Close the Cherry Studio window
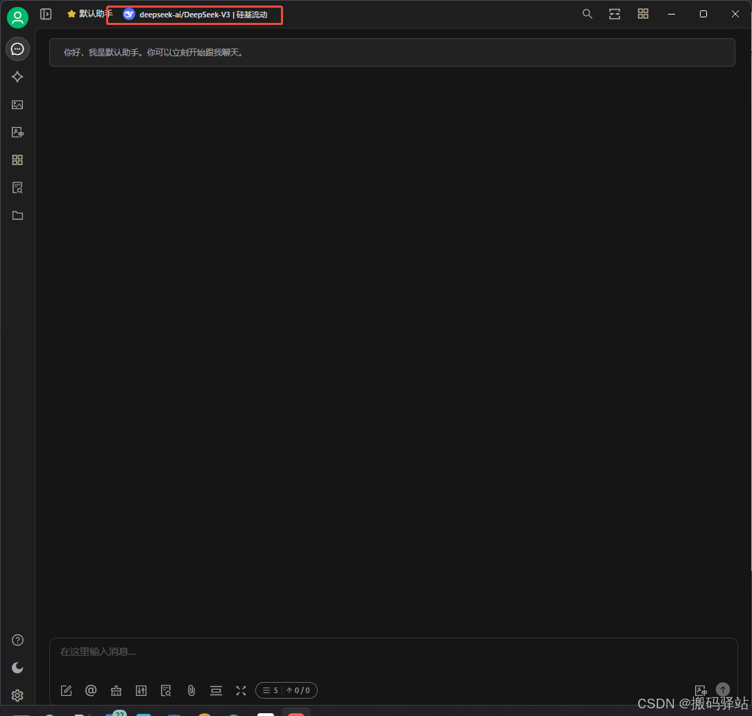Screen dimensions: 752x716 735,14
